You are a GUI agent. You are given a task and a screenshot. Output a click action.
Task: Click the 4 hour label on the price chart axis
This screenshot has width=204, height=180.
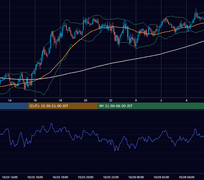pos(186,100)
